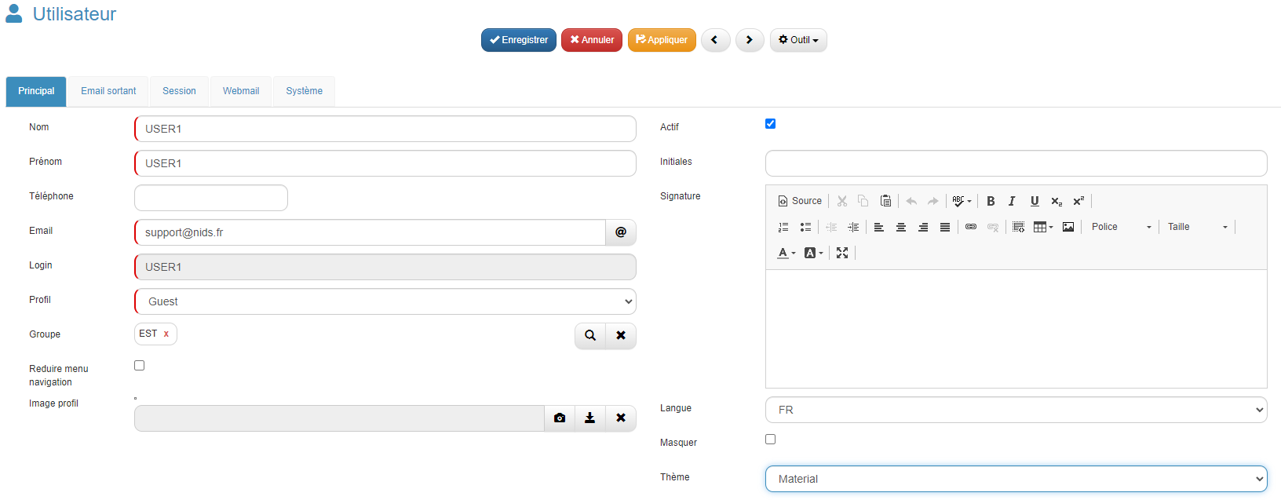Click the Redo arrow icon
The height and width of the screenshot is (500, 1281).
(x=933, y=201)
